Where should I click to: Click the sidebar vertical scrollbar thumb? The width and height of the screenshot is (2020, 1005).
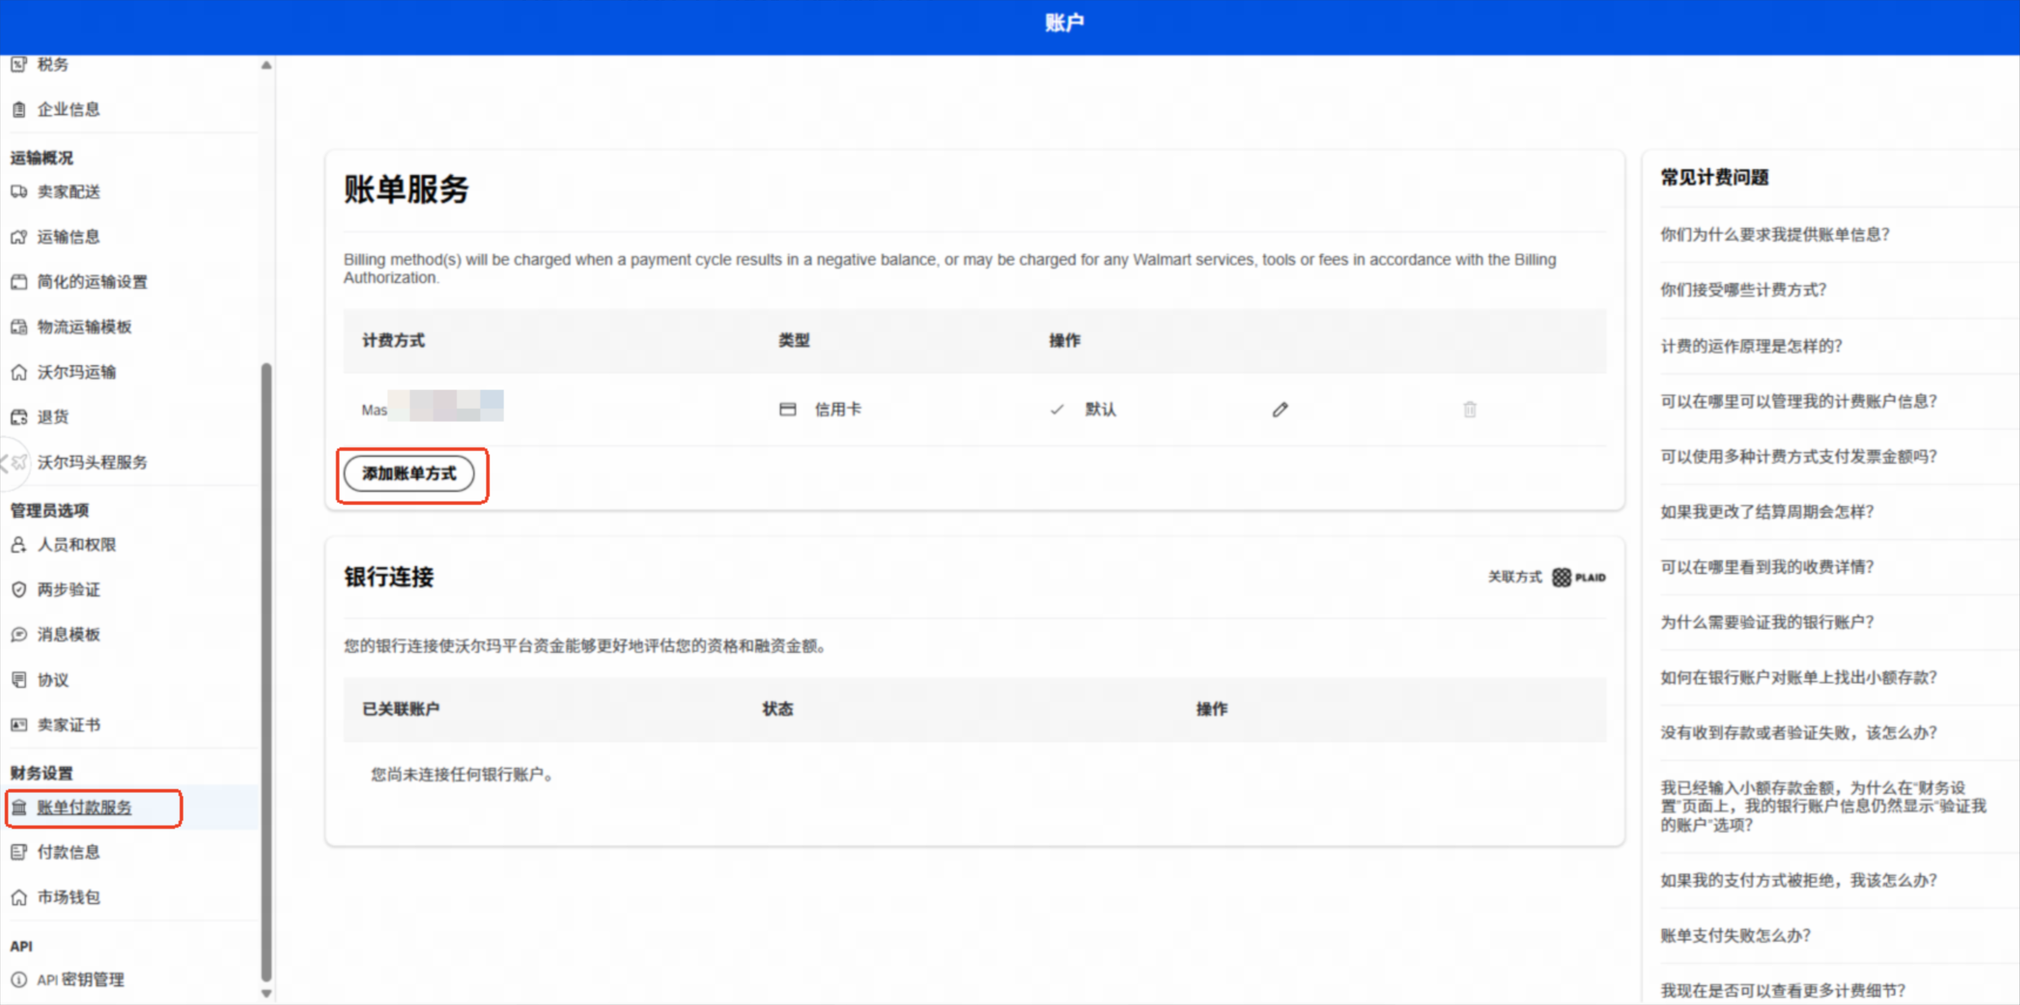267,672
